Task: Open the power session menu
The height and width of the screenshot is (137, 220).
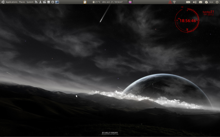Action: [217, 2]
